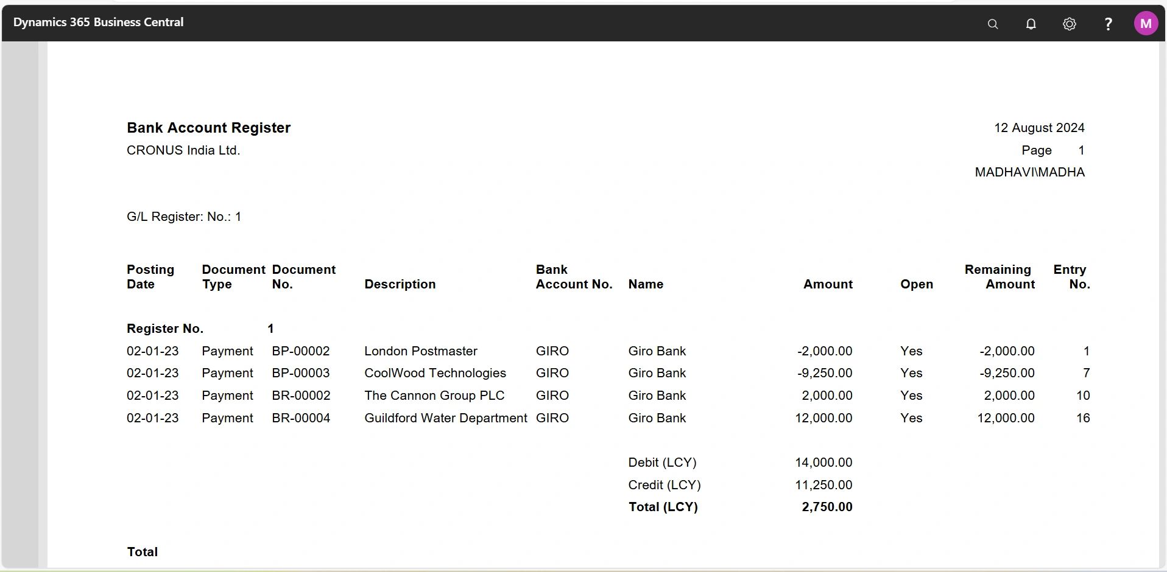This screenshot has height=572, width=1167.
Task: Click the Dynamics 365 Business Central title
Action: (98, 22)
